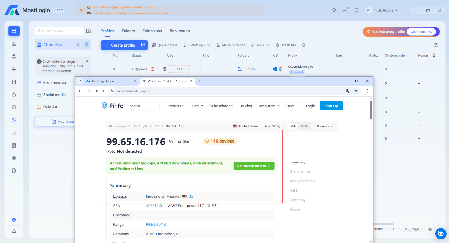The image size is (449, 243).
Task: Open the hexagon settings icon in sidebar
Action: pos(14,158)
